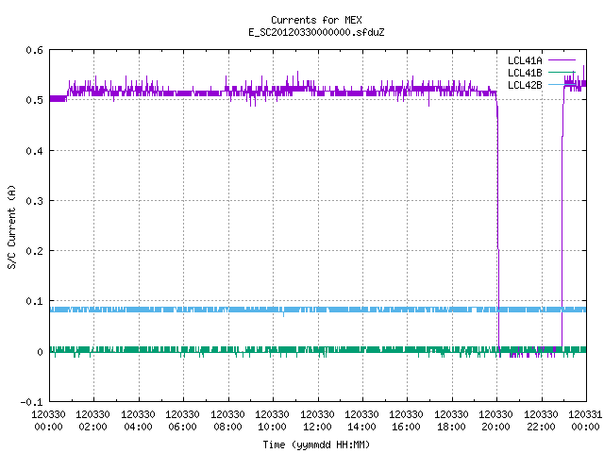Click the x-axis tick 120330 18:00
604x453 pixels.
click(452, 421)
